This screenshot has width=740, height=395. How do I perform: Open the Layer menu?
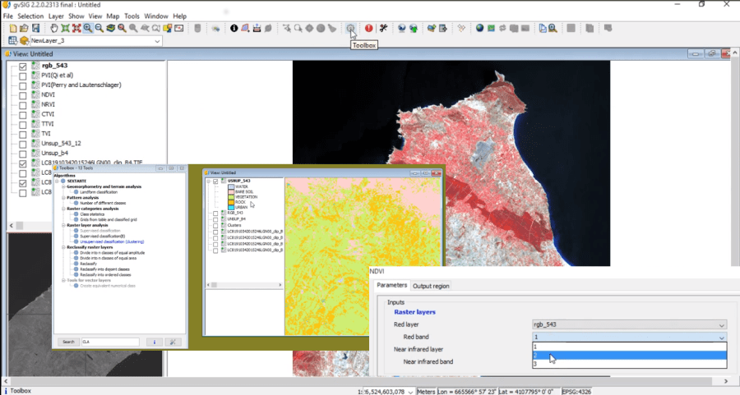pos(56,16)
